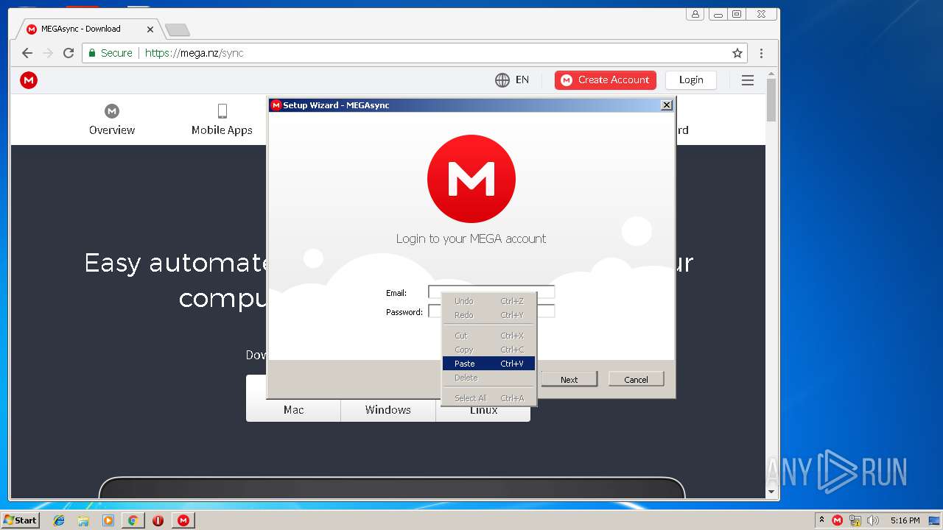Choose Undo in the context menu

488,301
